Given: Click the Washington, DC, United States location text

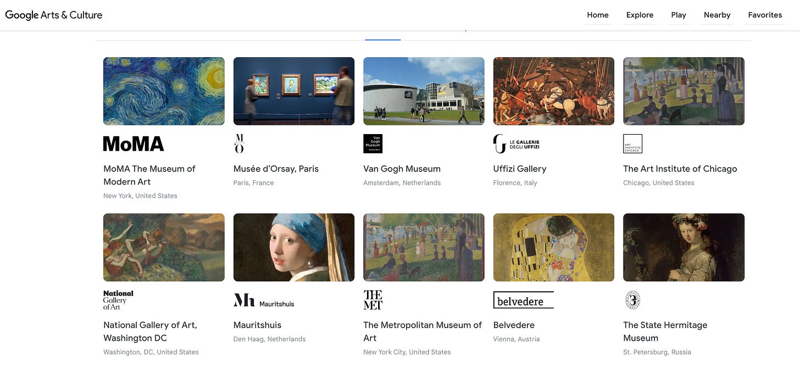Looking at the screenshot, I should point(151,352).
